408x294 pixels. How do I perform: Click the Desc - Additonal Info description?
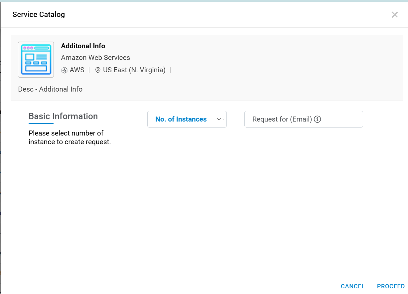pos(51,89)
